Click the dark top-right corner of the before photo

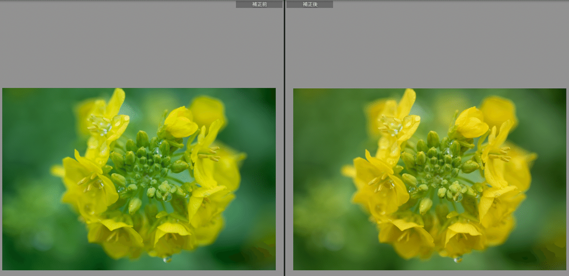point(268,95)
